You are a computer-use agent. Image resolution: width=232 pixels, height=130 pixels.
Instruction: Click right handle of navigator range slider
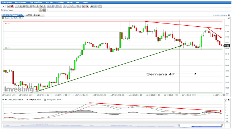tap(222, 125)
